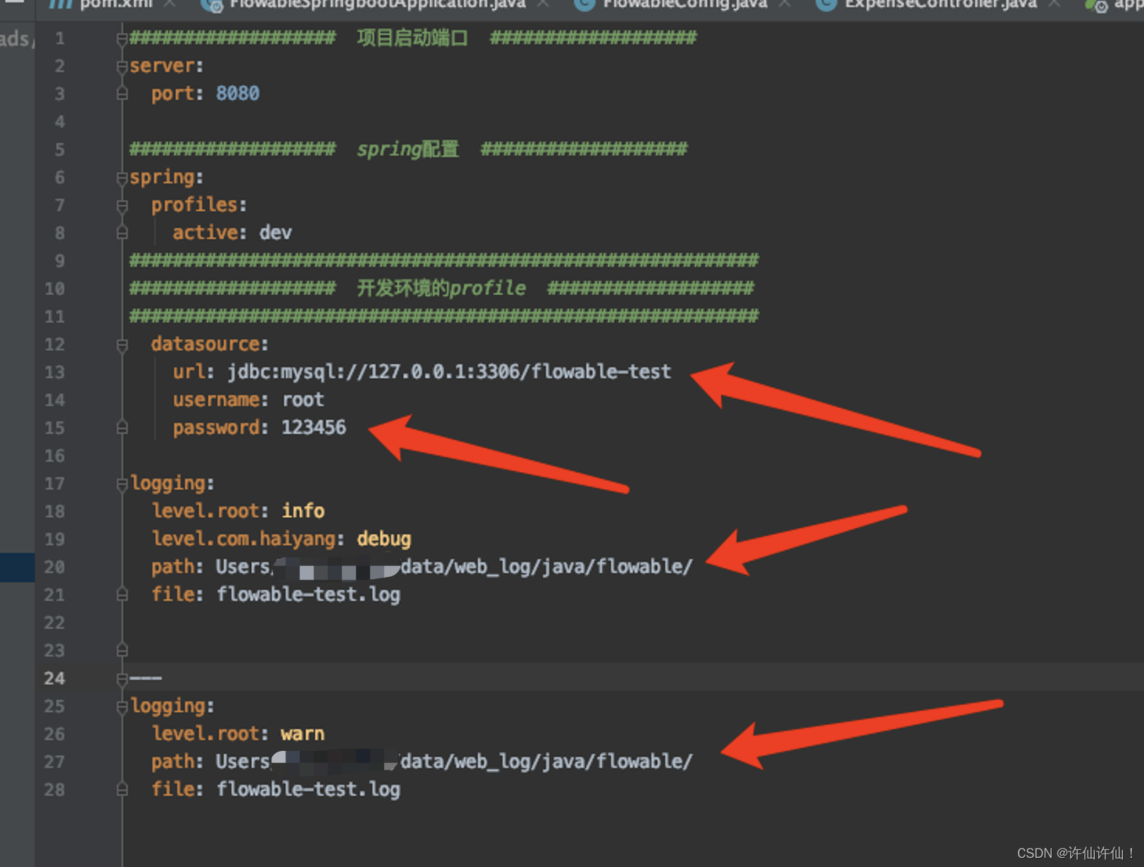Click the level.root value warn
This screenshot has width=1144, height=867.
coord(303,734)
